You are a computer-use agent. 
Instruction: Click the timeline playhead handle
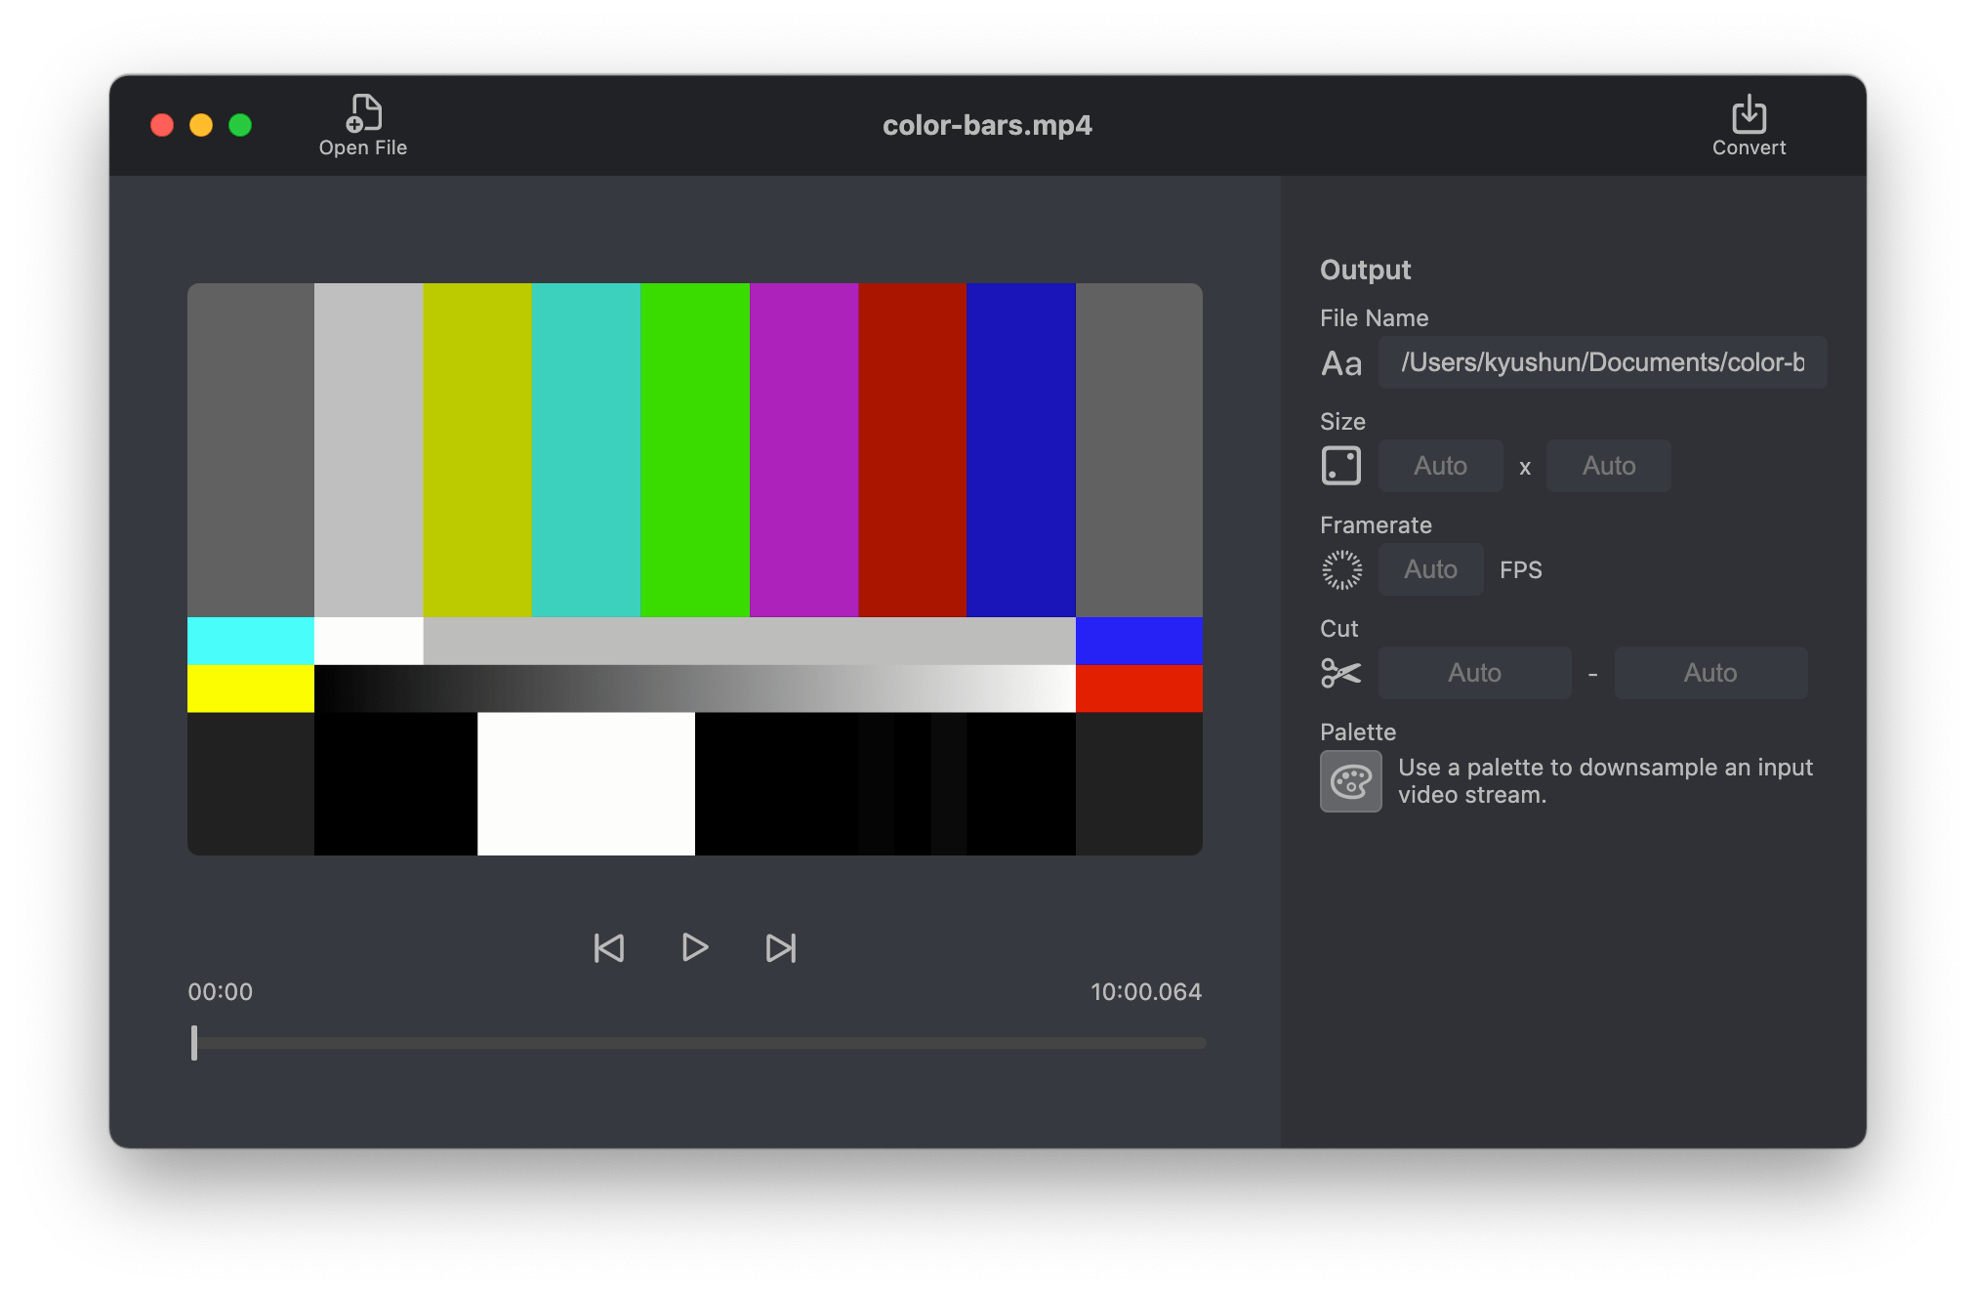point(194,1043)
